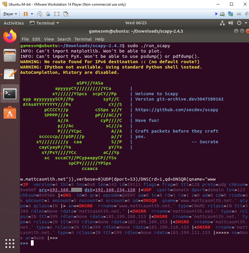Click the power icon in Ubuntu top bar
This screenshot has width=249, height=253.
click(x=239, y=23)
